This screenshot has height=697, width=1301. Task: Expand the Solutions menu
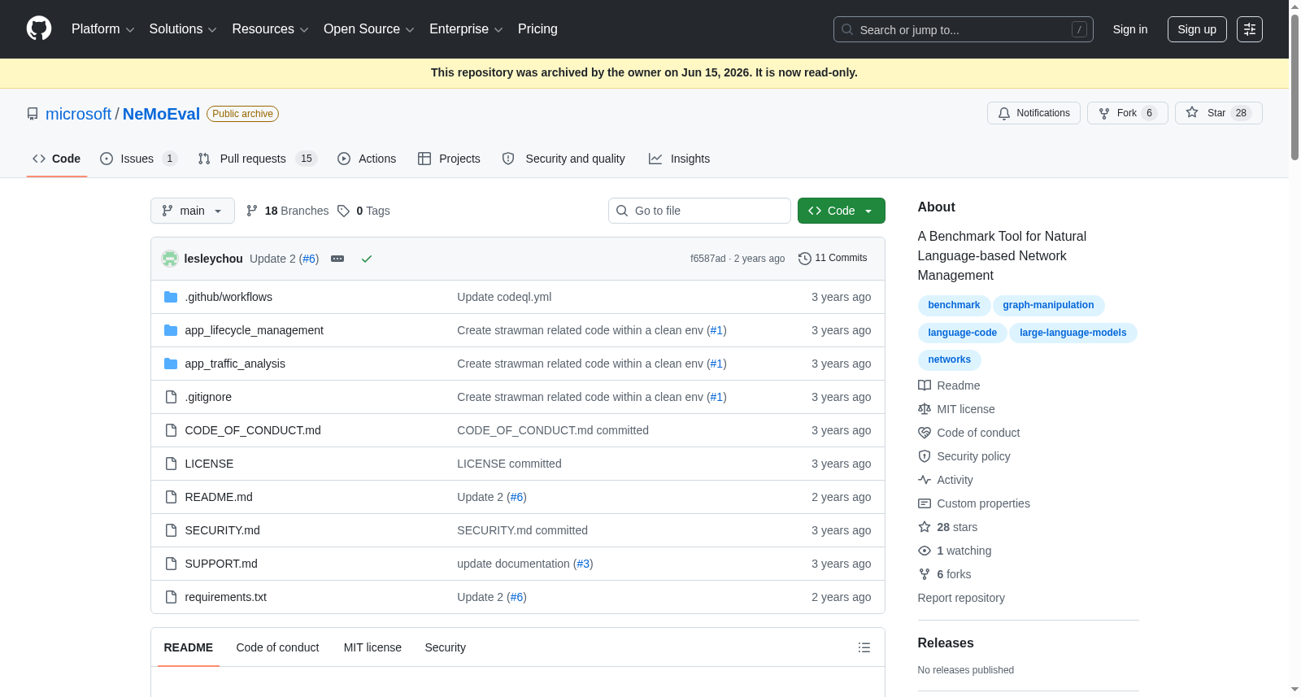[x=183, y=29]
